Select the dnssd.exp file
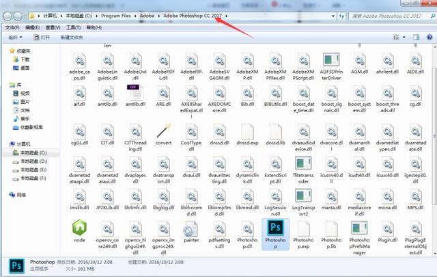 click(247, 135)
